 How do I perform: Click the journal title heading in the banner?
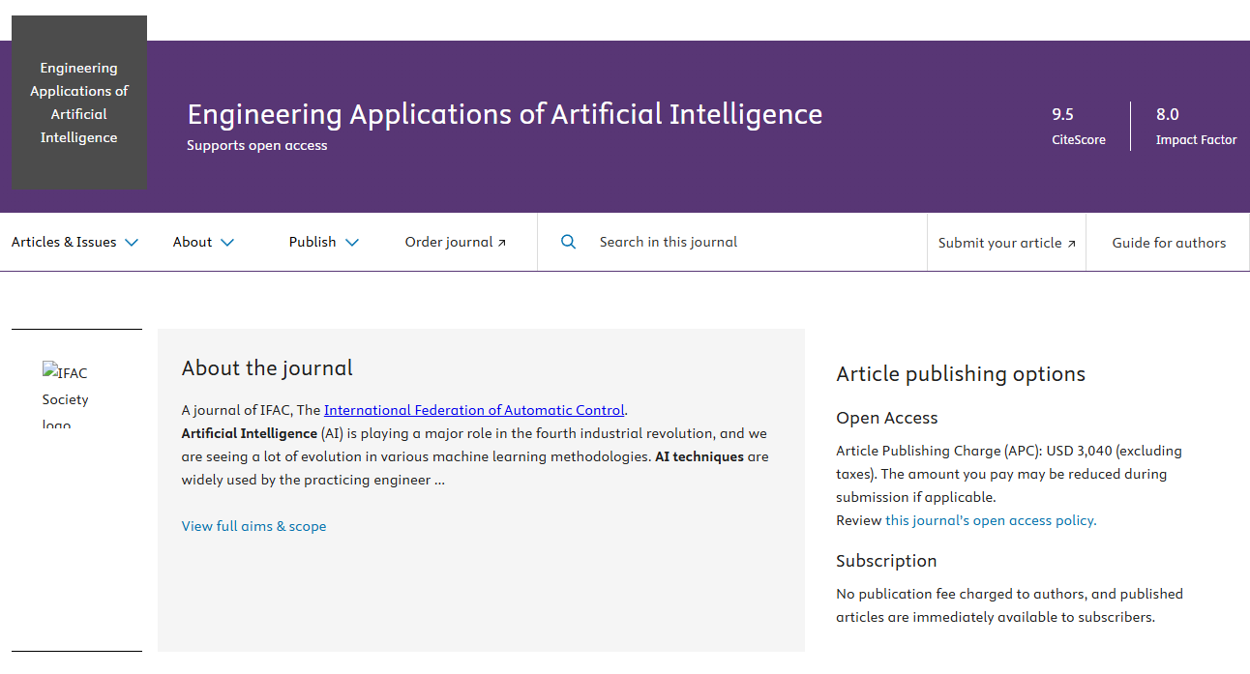pyautogui.click(x=504, y=114)
